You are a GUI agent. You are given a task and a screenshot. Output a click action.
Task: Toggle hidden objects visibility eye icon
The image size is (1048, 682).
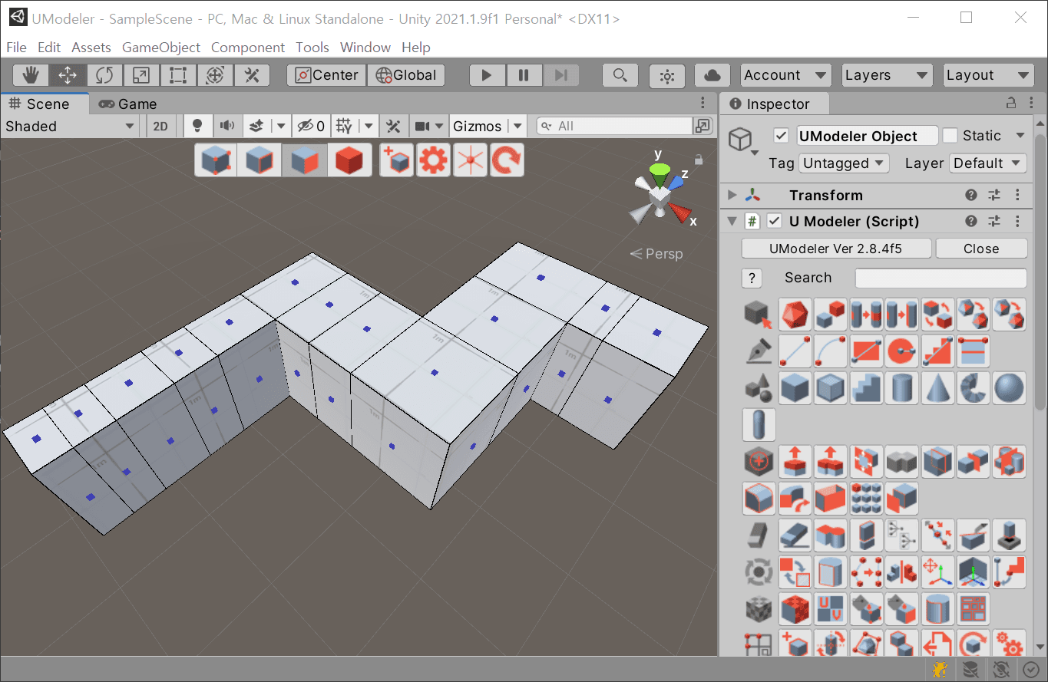click(311, 126)
